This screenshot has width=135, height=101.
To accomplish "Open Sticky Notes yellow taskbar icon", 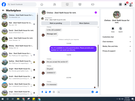I will [x=34, y=99].
